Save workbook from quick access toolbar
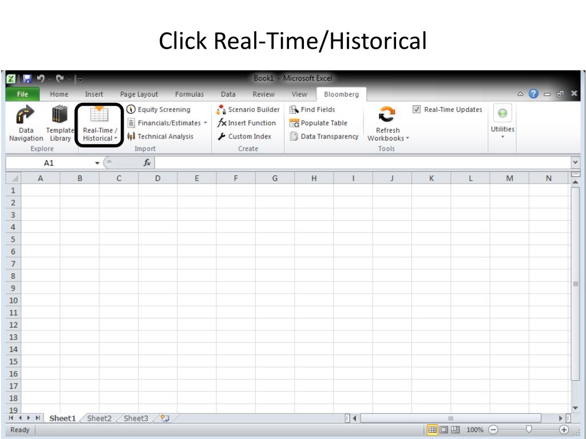 click(x=27, y=79)
